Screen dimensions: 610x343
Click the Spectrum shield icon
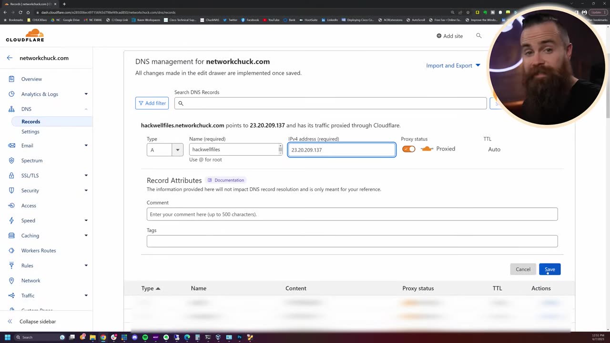point(11,161)
